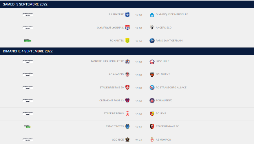Click the Paris Saint-Germain club badge

[x=152, y=41]
